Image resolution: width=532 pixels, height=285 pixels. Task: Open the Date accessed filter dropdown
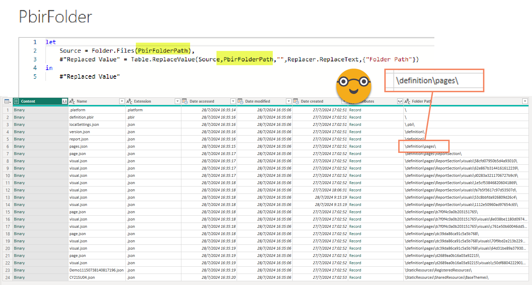click(x=233, y=101)
